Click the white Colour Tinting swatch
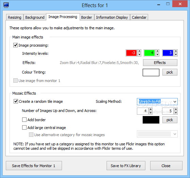Image resolution: width=190 pixels, height=178 pixels. click(151, 72)
